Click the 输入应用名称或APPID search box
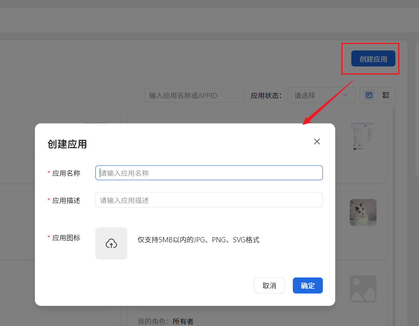The image size is (419, 326). pos(195,95)
